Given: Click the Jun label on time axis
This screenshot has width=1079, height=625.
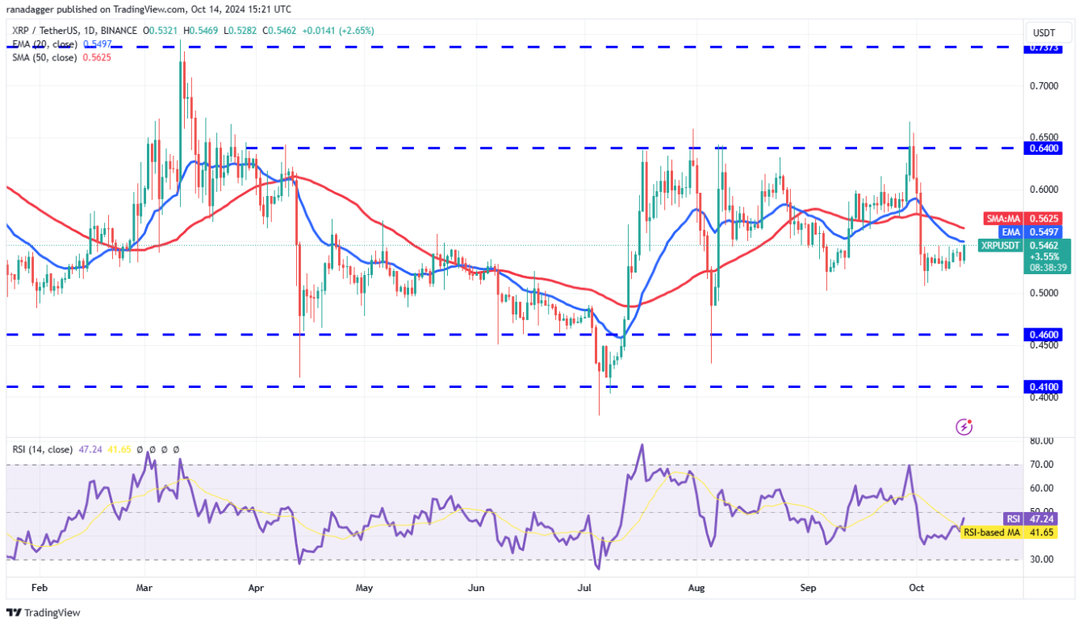Looking at the screenshot, I should click(x=476, y=589).
